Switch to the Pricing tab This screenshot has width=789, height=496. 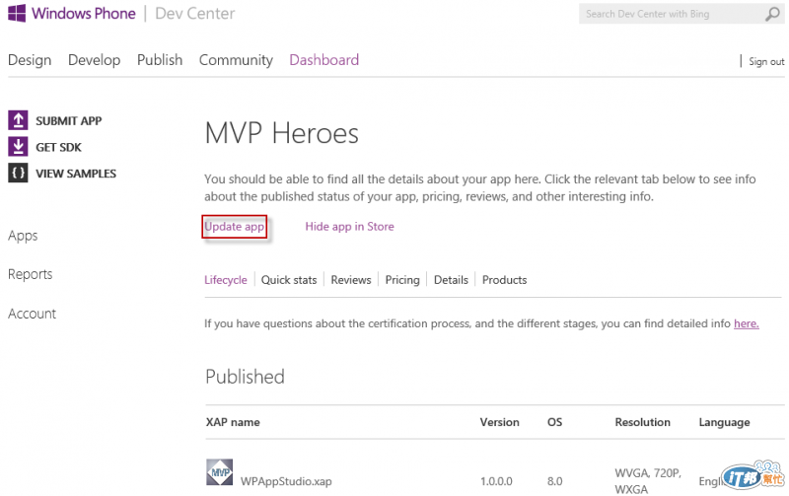402,280
